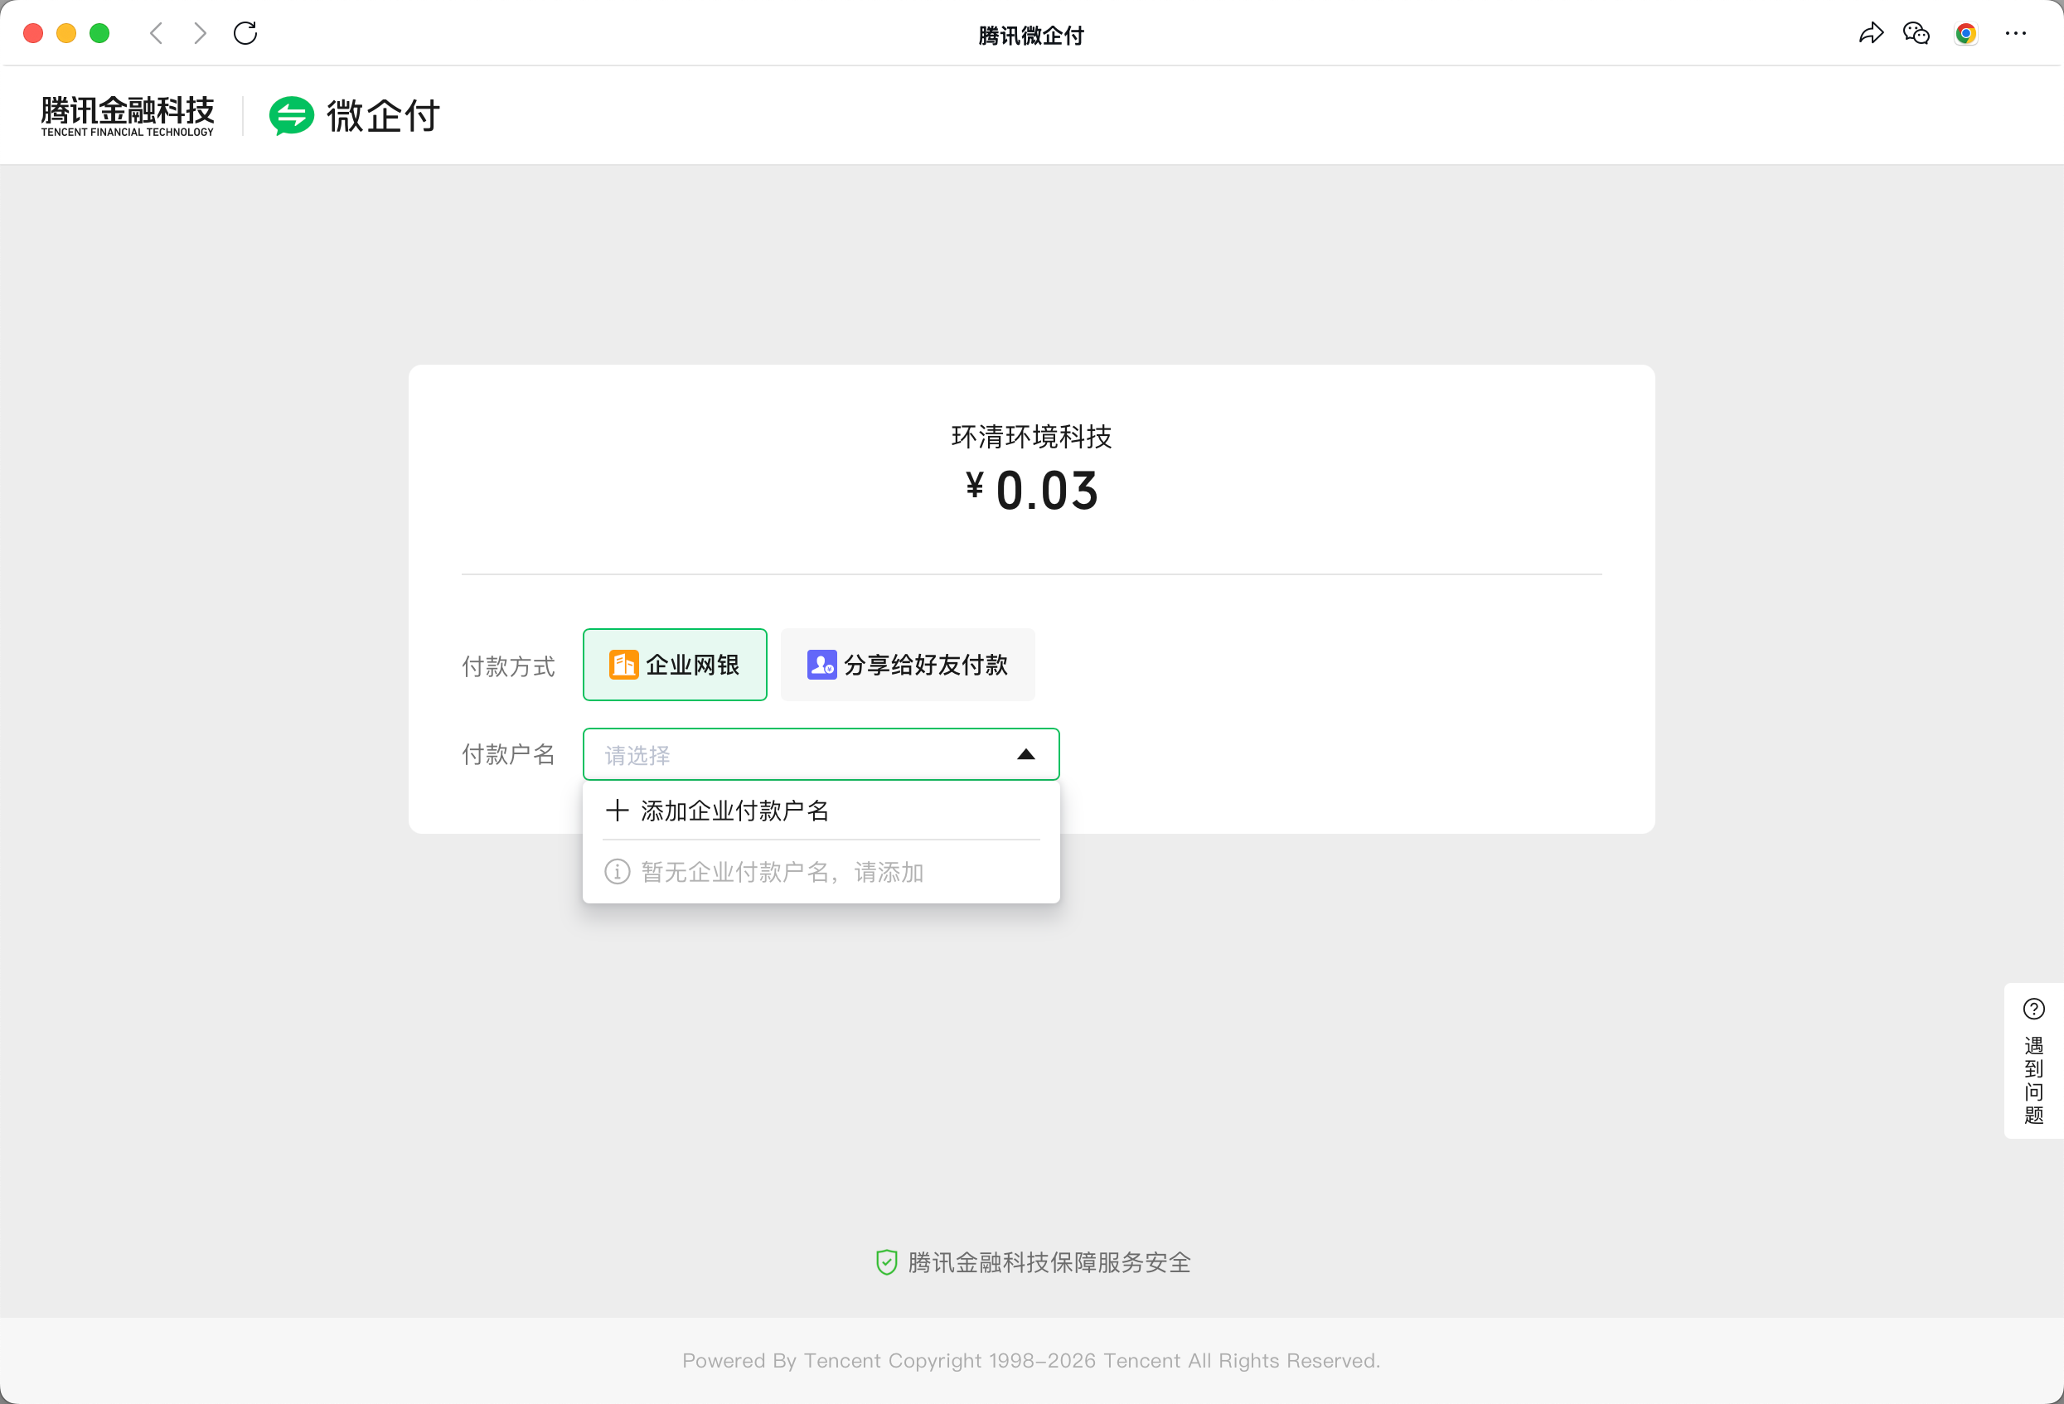Click the 付款方式 label

[508, 666]
